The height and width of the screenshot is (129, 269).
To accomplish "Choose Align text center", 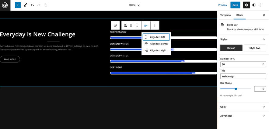I will [x=156, y=44].
